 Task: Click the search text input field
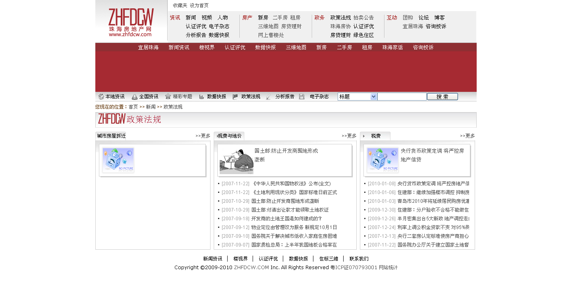tap(402, 97)
